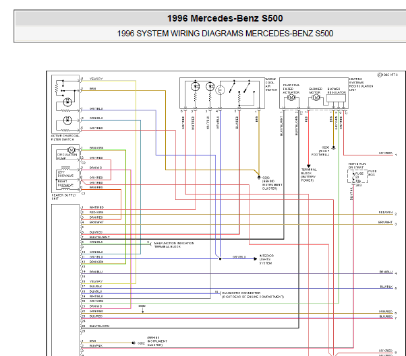Click the blower motor symbol

(316, 98)
